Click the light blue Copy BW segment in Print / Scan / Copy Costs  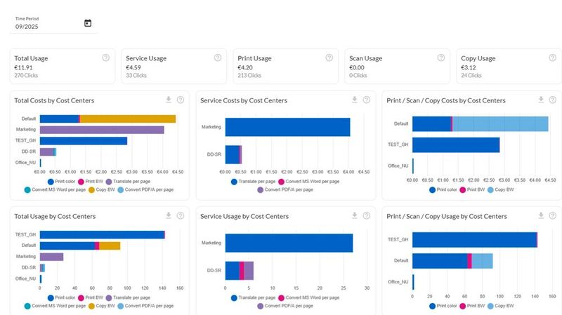500,124
